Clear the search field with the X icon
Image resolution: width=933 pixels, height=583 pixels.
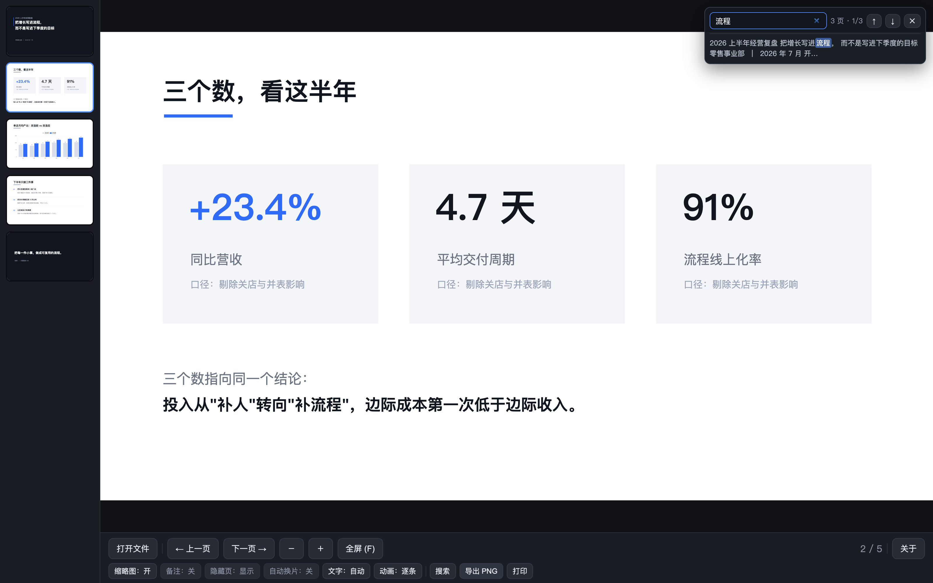click(x=816, y=21)
